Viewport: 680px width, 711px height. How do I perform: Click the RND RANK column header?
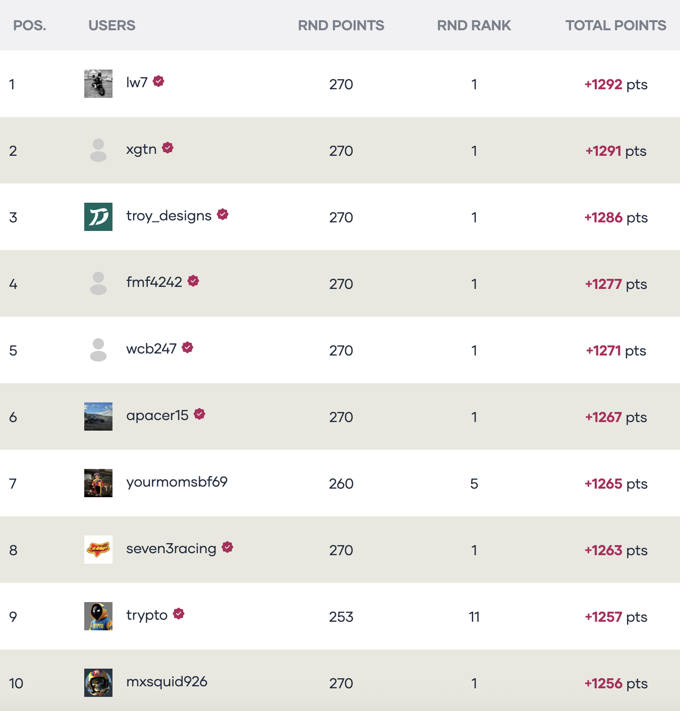click(474, 25)
